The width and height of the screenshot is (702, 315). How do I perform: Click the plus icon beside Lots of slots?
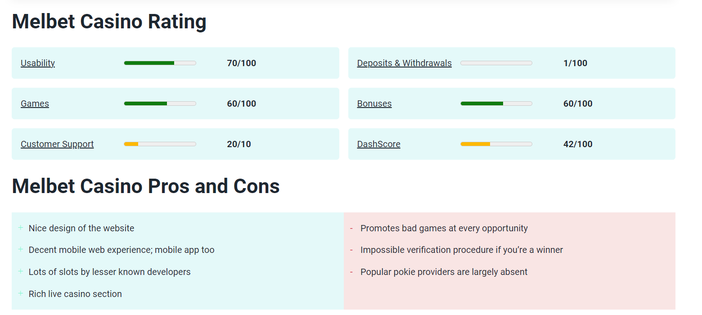pos(21,271)
